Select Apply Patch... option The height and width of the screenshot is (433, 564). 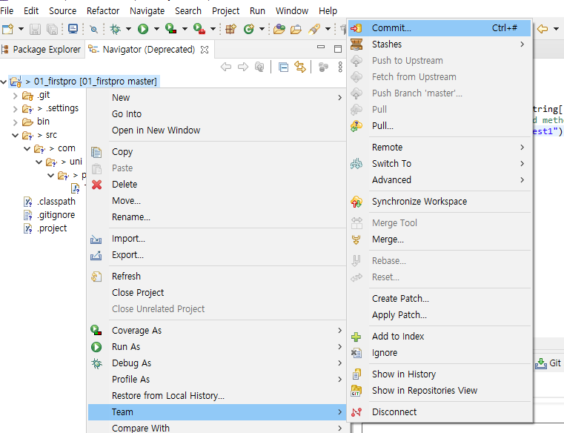(x=439, y=315)
